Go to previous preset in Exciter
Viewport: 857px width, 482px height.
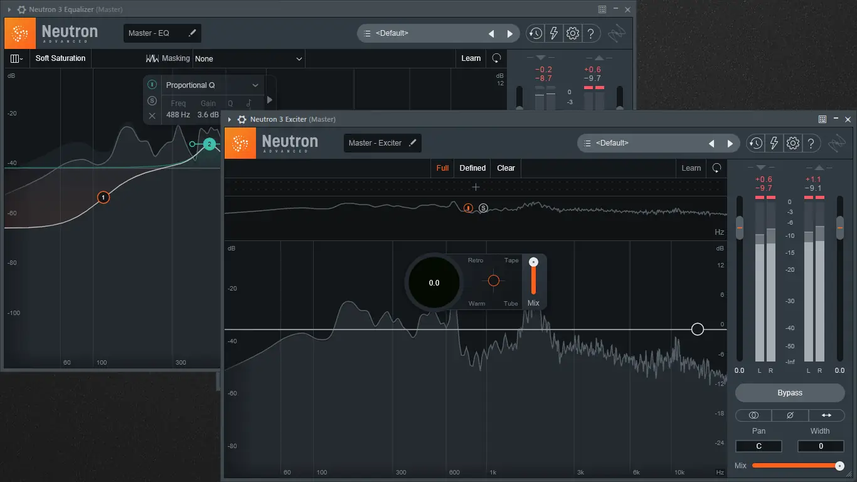tap(711, 144)
